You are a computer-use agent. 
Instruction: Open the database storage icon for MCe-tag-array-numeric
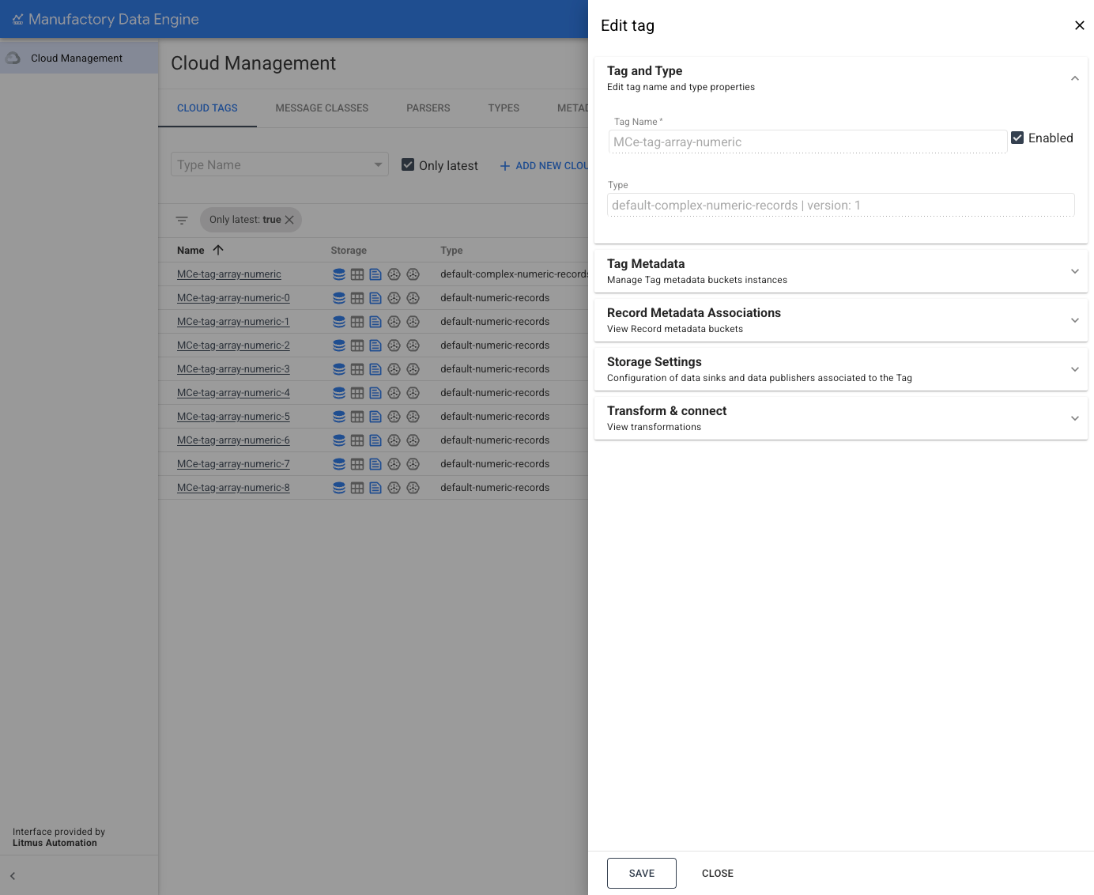pyautogui.click(x=339, y=274)
